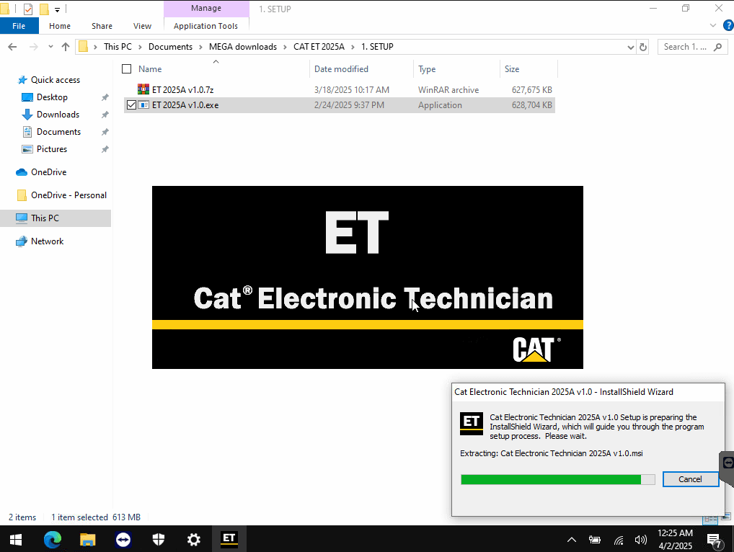Screen dimensions: 734x552
Task: Click the Up arrow navigation button
Action: coord(66,47)
